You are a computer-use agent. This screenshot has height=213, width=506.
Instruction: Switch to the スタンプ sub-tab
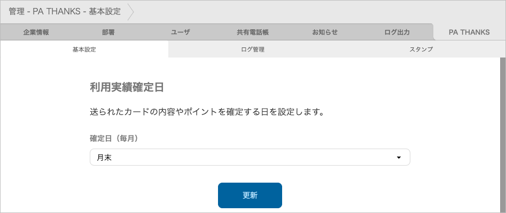421,50
